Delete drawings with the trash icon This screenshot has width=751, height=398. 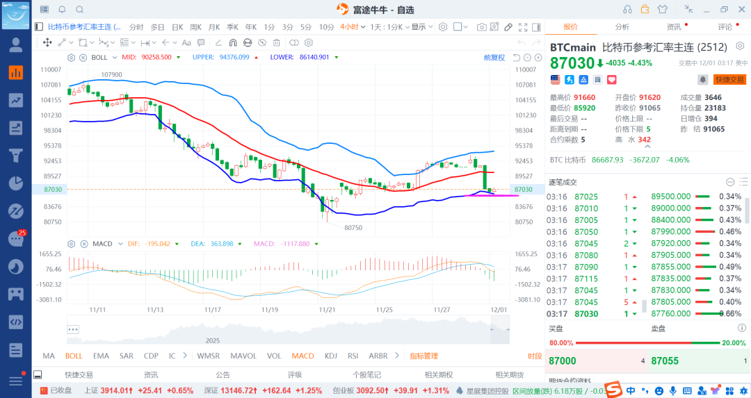276,42
